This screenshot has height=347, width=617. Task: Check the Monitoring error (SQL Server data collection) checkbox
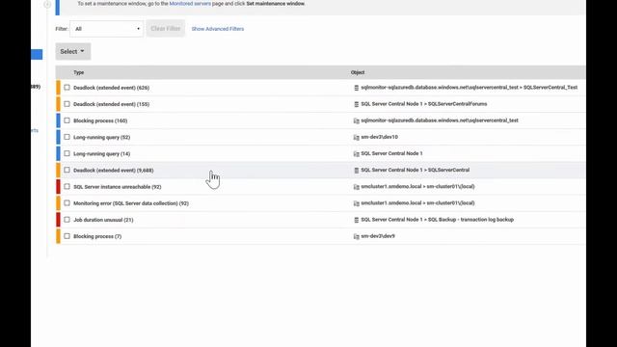click(67, 203)
